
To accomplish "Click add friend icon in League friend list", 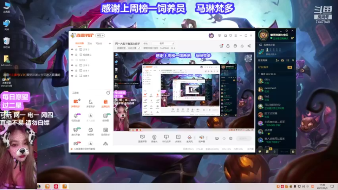I will tap(277, 60).
